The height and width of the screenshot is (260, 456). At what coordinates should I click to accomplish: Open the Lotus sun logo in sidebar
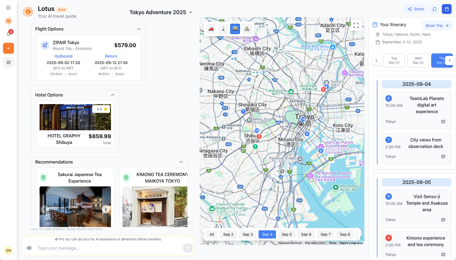pyautogui.click(x=8, y=21)
